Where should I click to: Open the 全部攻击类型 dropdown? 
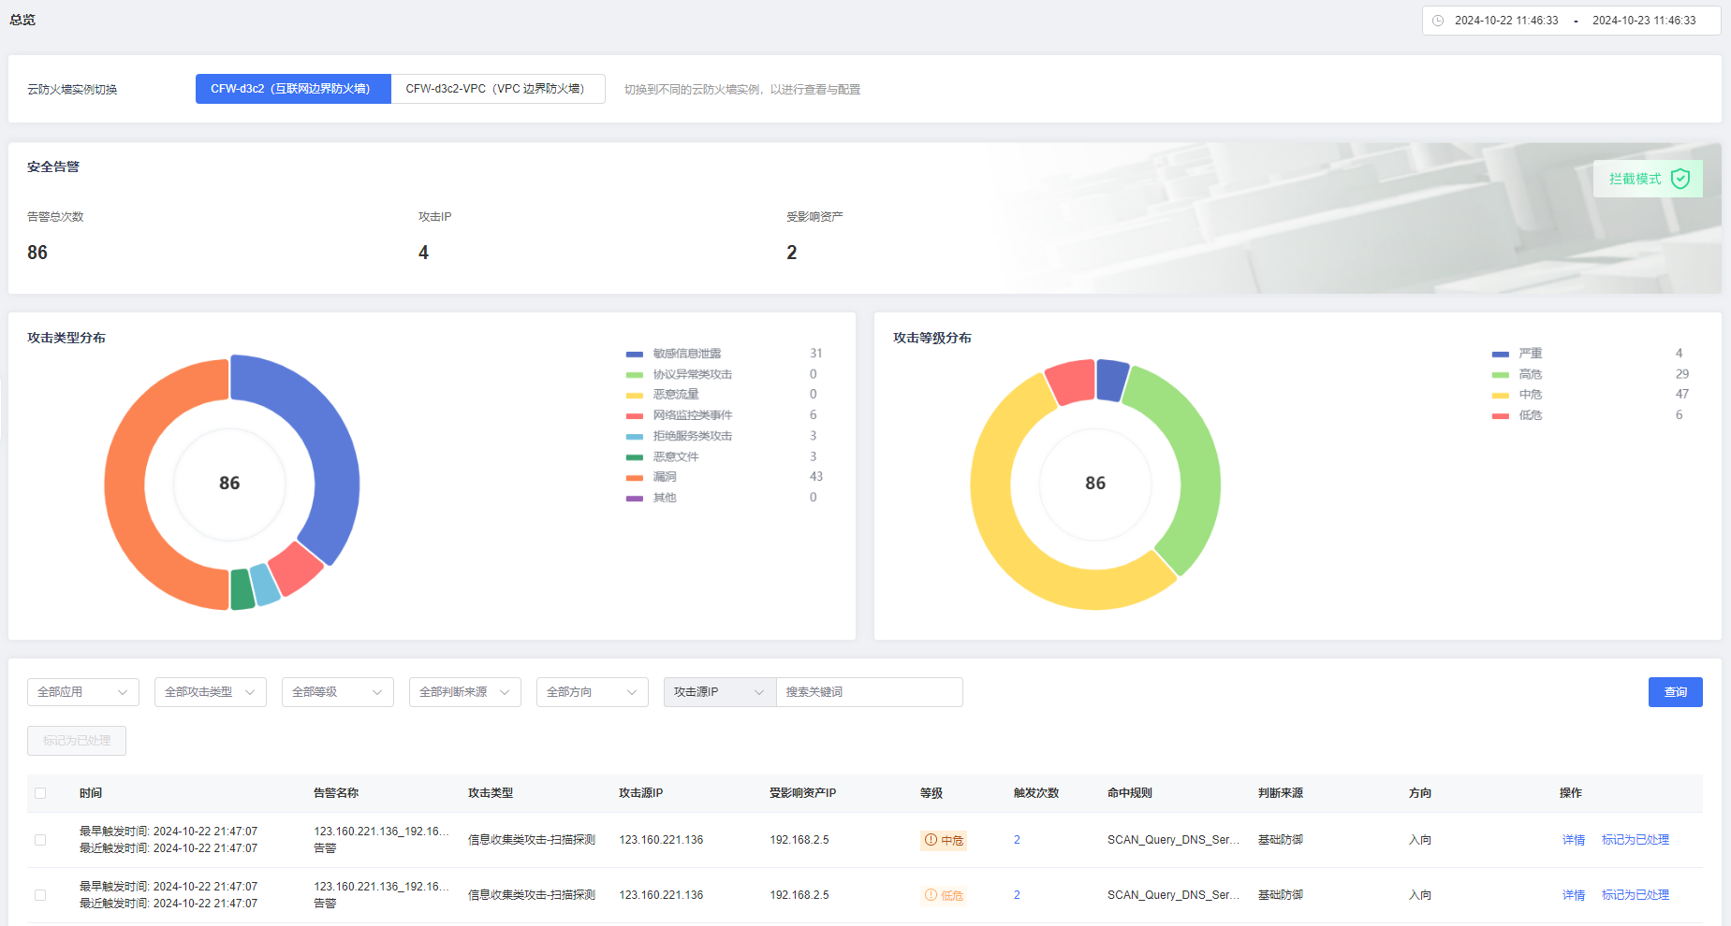(211, 692)
